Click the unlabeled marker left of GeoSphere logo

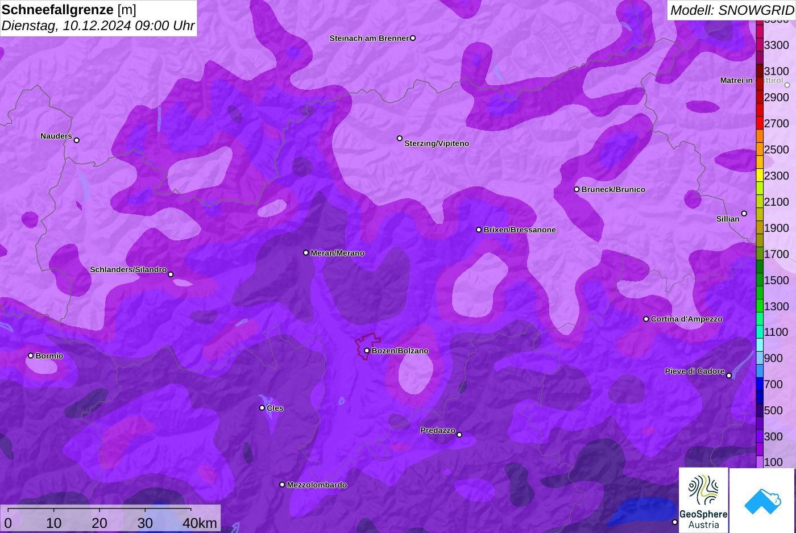(675, 522)
